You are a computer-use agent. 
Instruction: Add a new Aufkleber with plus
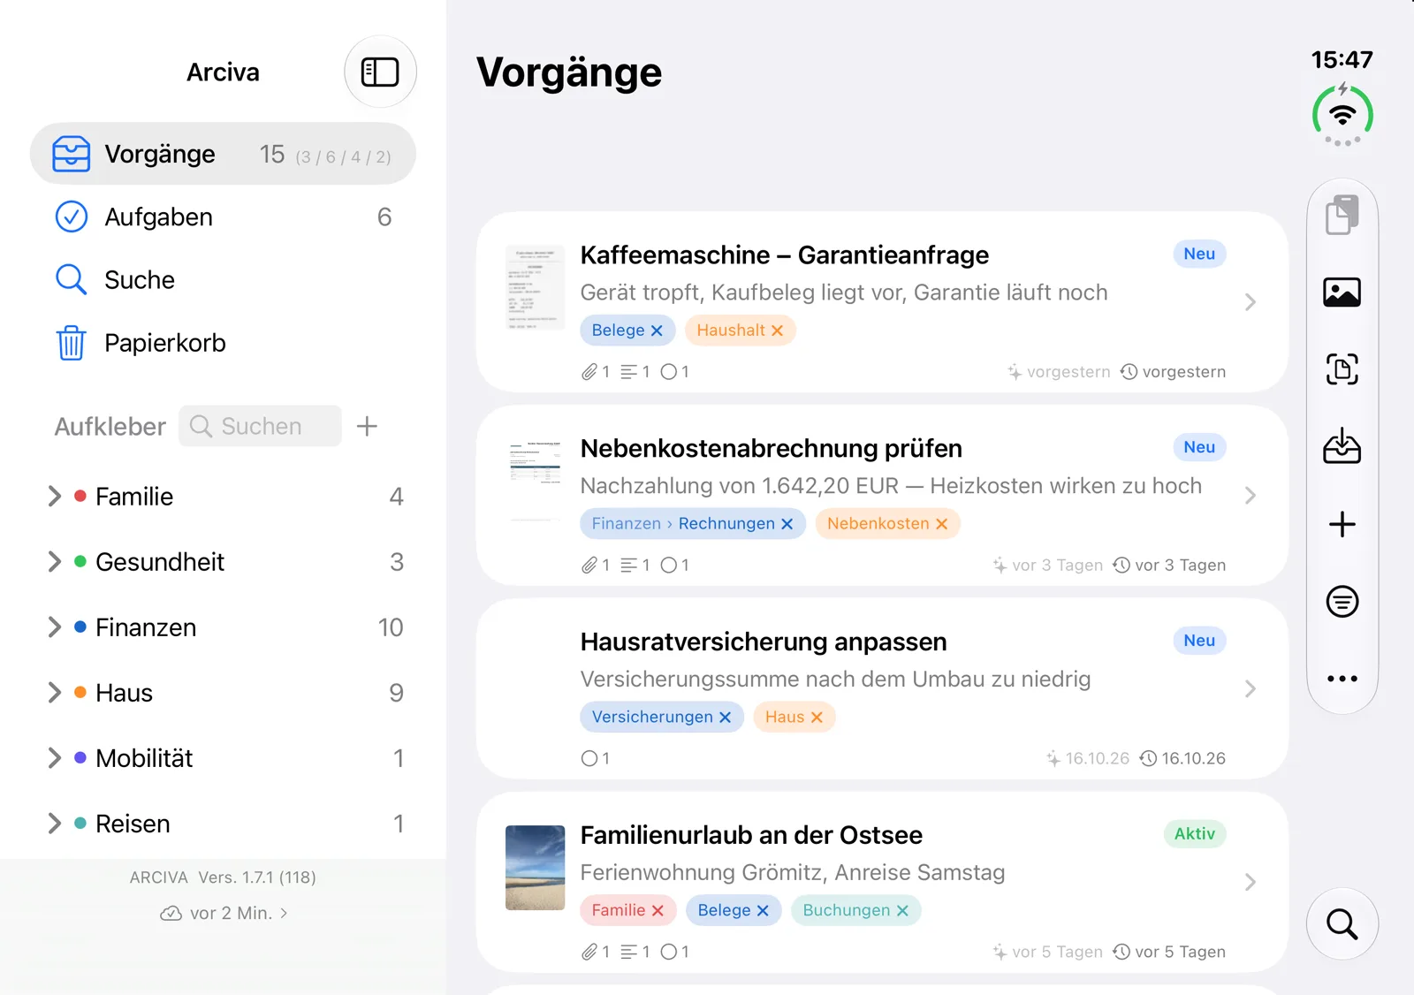[x=367, y=426]
